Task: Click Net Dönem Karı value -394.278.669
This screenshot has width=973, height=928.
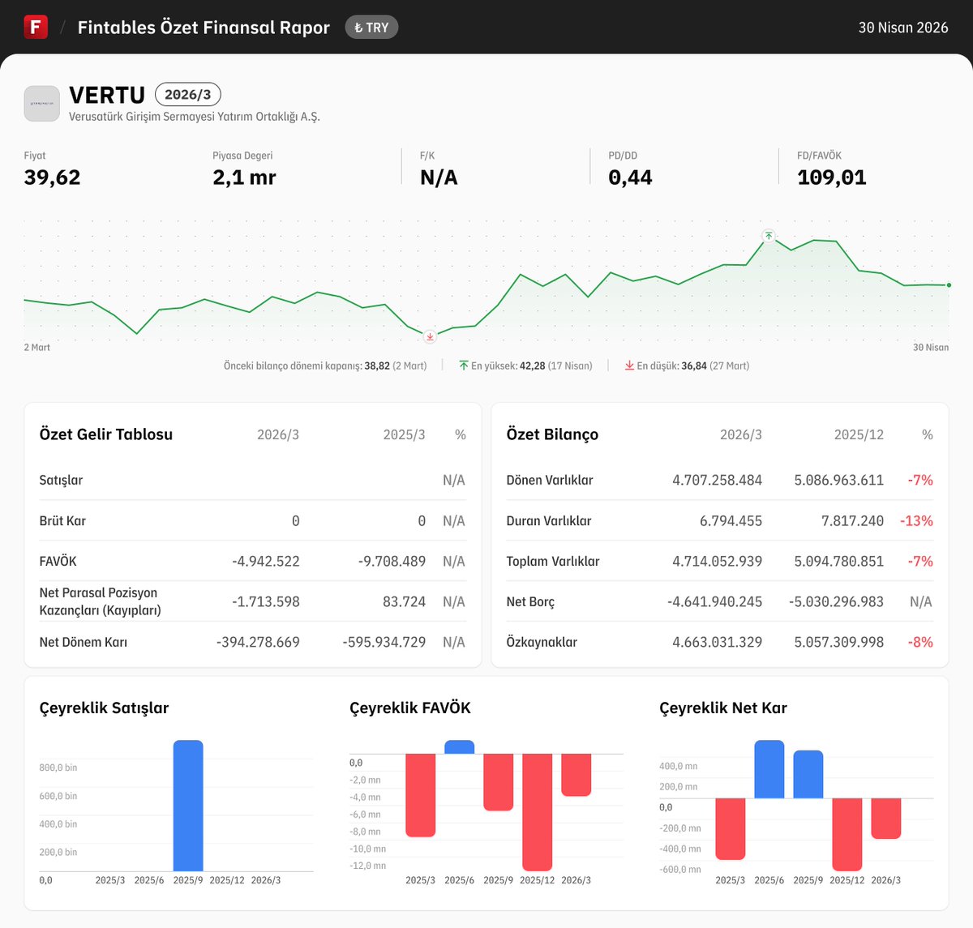Action: pyautogui.click(x=258, y=642)
